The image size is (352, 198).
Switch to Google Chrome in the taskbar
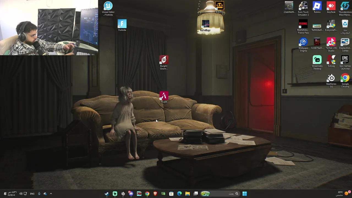147,194
